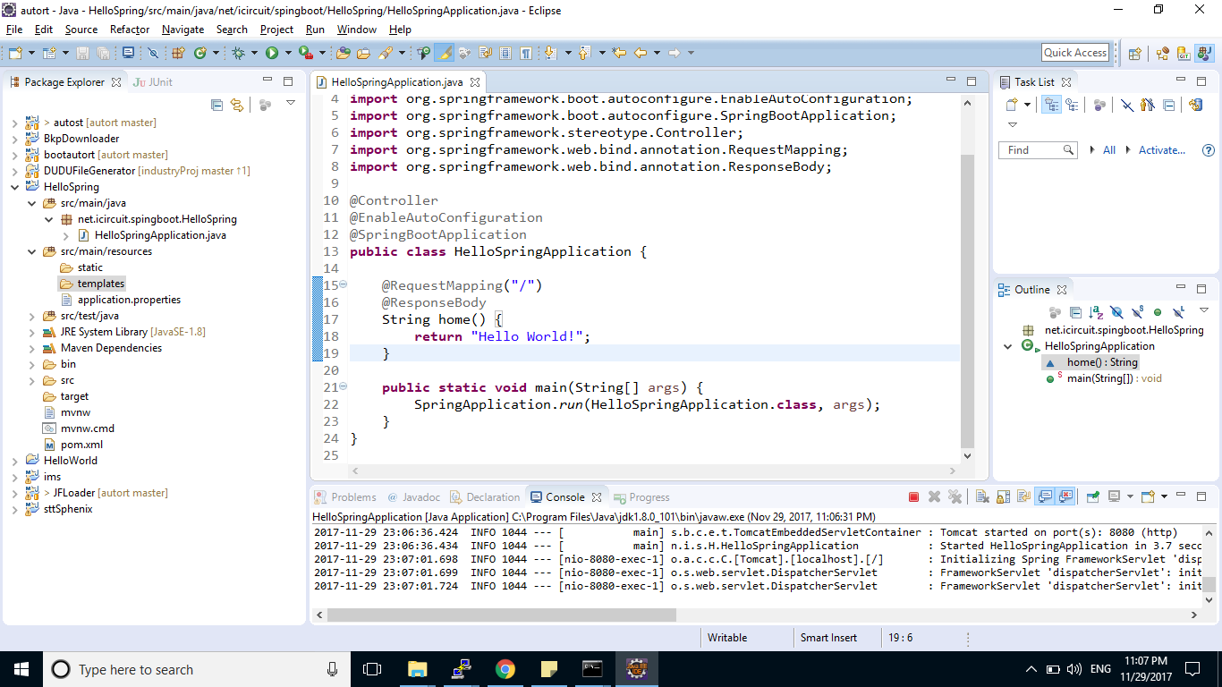
Task: Open the Window menu
Action: point(357,29)
